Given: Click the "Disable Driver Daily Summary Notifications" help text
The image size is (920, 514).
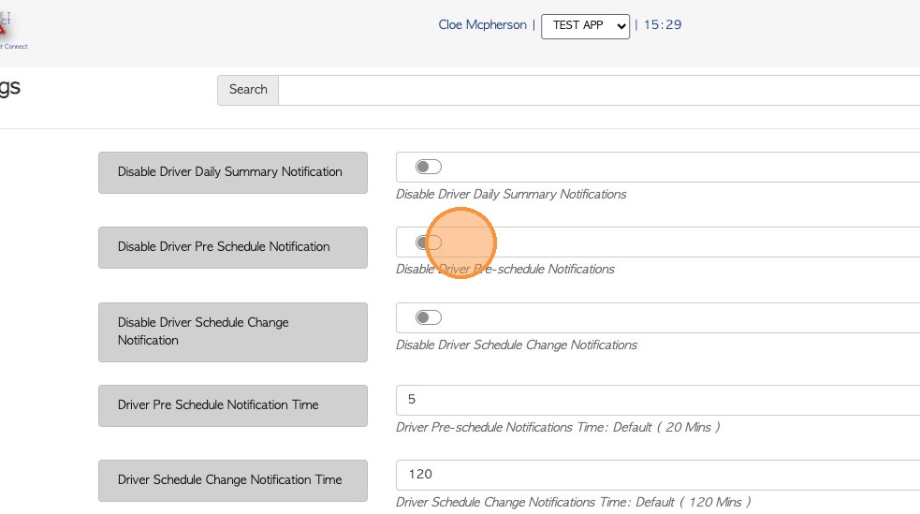Looking at the screenshot, I should (x=511, y=195).
